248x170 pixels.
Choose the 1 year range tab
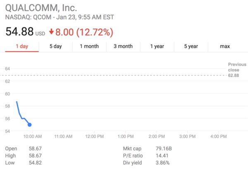157,46
